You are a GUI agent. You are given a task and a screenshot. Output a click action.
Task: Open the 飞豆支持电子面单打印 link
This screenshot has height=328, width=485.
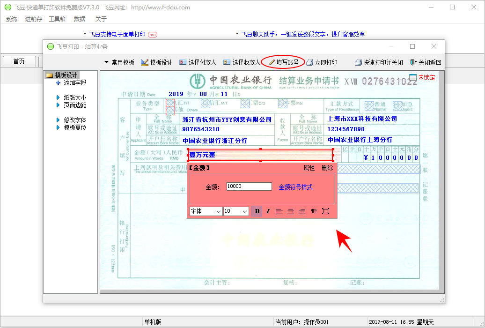pyautogui.click(x=117, y=34)
